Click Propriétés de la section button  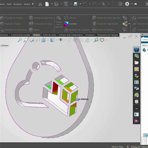pos(12,18)
